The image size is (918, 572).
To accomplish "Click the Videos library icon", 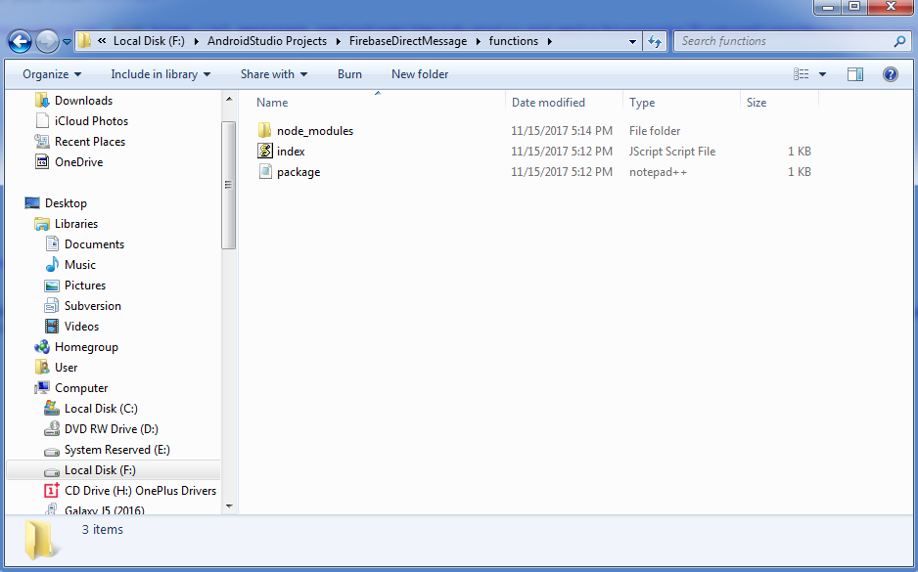I will [x=52, y=327].
